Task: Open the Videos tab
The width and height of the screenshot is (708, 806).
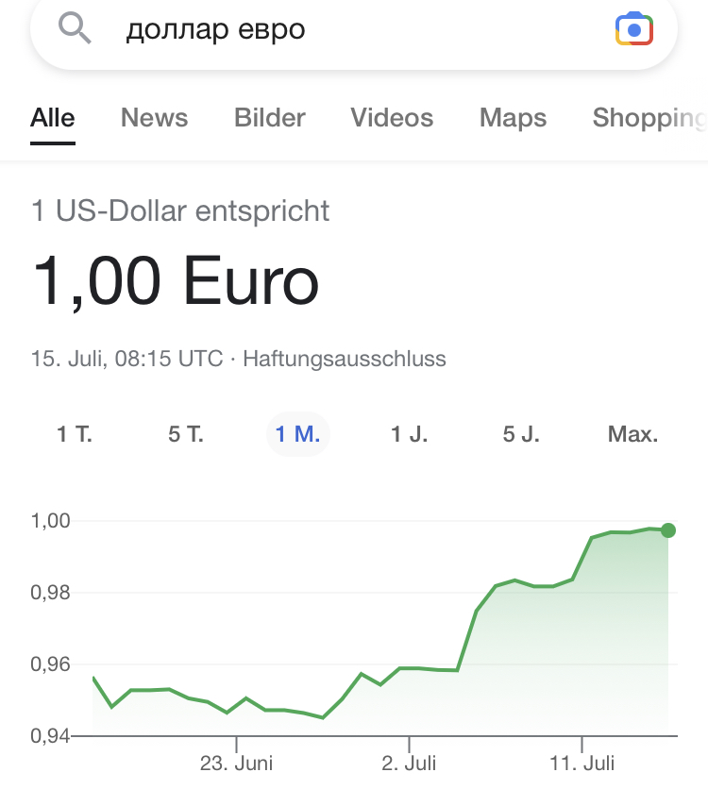Action: coord(392,118)
